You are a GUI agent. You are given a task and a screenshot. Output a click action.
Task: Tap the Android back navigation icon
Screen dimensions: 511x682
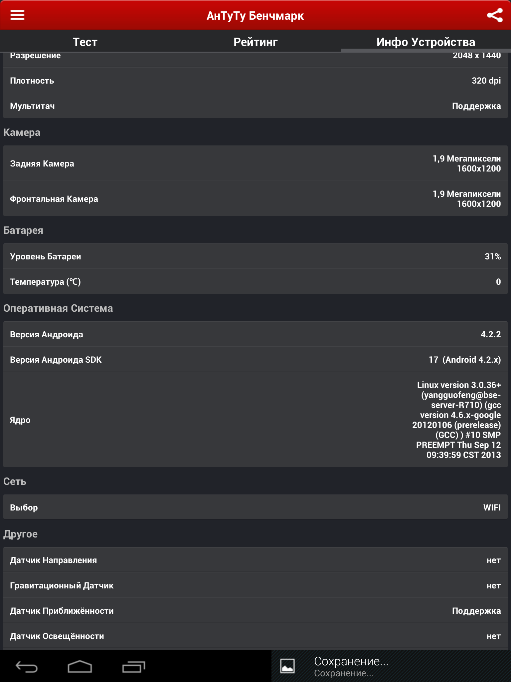[27, 667]
